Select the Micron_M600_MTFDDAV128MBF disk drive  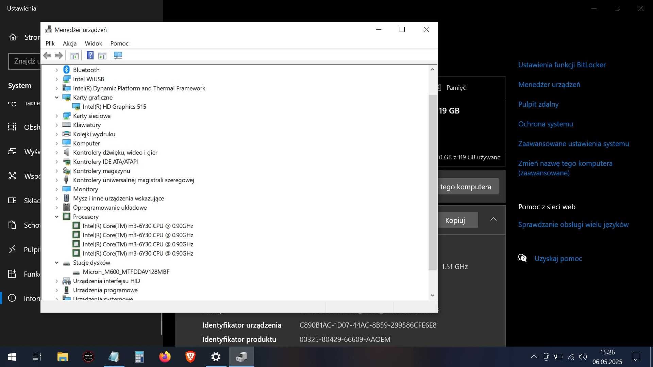(126, 272)
